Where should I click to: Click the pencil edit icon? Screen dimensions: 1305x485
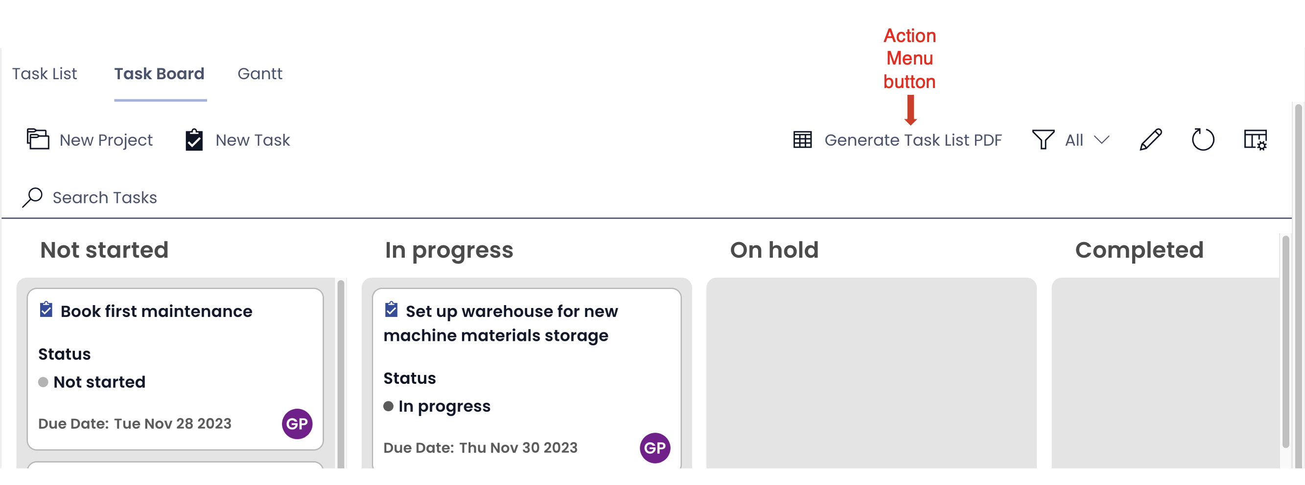click(1150, 139)
